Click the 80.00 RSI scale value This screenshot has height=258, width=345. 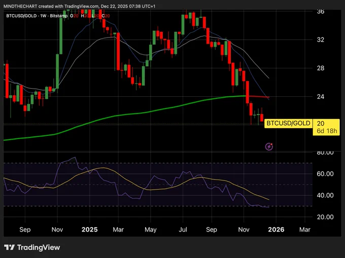coord(325,153)
